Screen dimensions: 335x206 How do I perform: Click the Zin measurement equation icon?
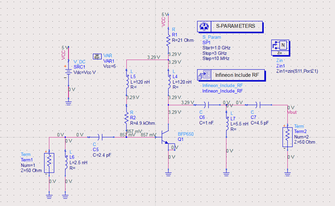[280, 48]
